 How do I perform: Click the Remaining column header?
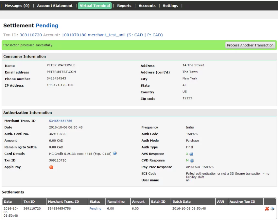click(118, 202)
